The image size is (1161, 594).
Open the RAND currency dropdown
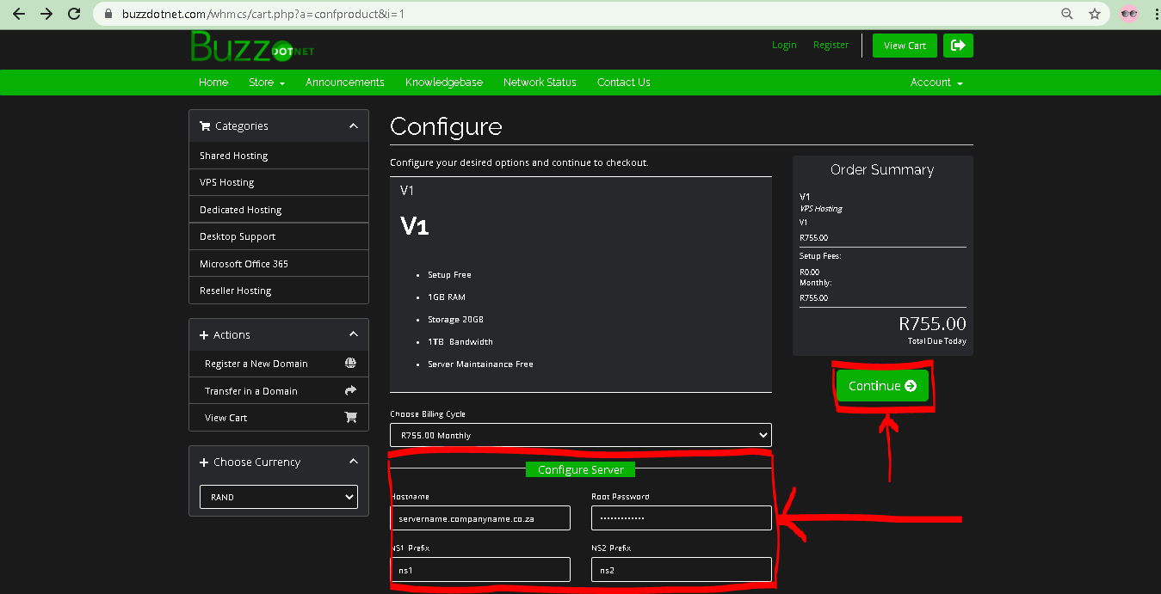pos(279,497)
